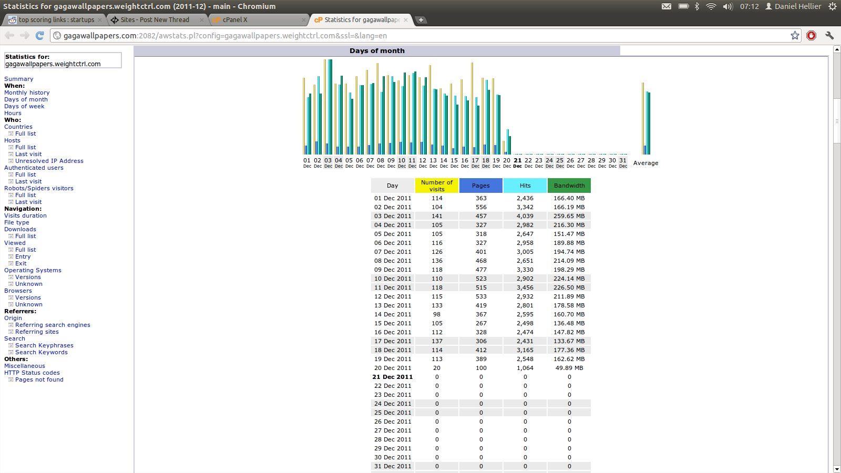841x473 pixels.
Task: Open Visits duration report
Action: pos(25,215)
